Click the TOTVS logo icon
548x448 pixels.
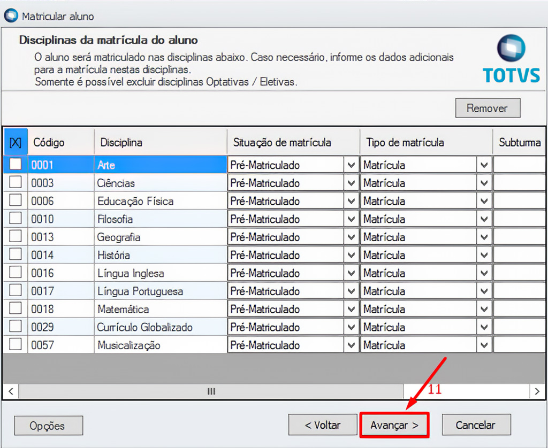point(511,49)
